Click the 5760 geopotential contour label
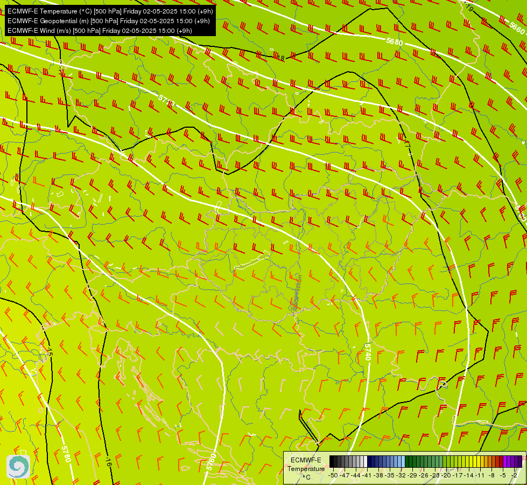This screenshot has height=485, width=527. click(x=210, y=462)
